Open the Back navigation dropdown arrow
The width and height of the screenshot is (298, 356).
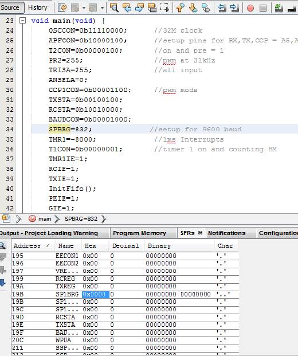click(84, 8)
